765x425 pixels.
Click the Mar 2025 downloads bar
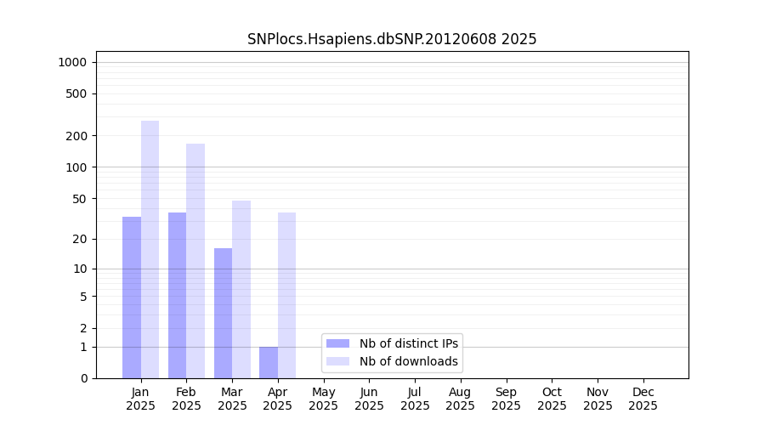click(x=241, y=289)
